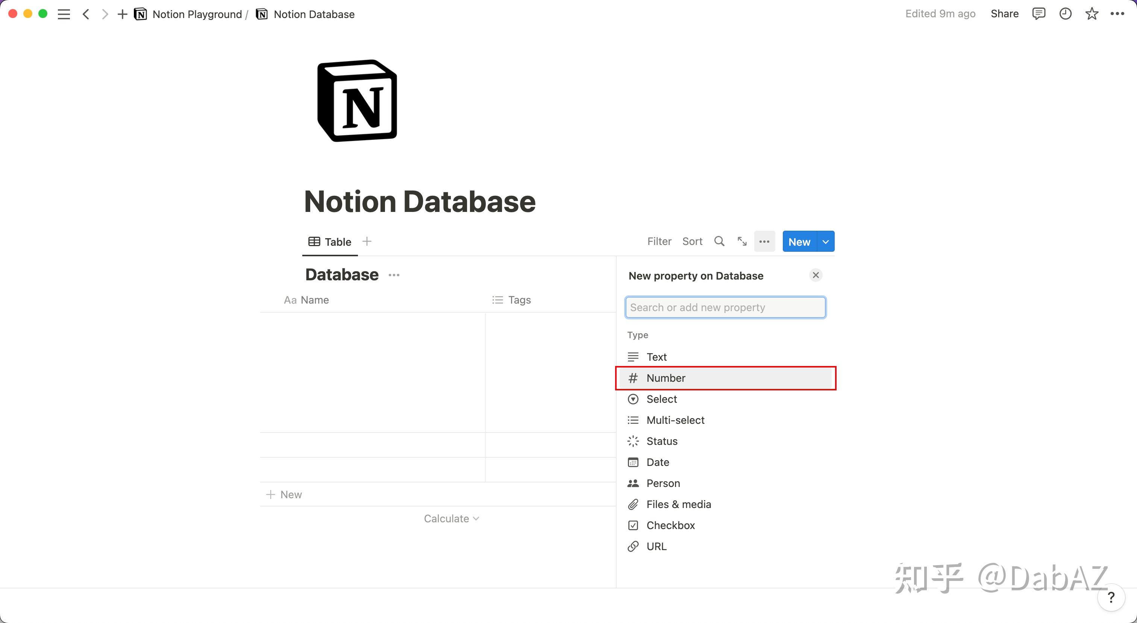This screenshot has width=1137, height=623.
Task: Open comments from the top bar
Action: coord(1039,14)
